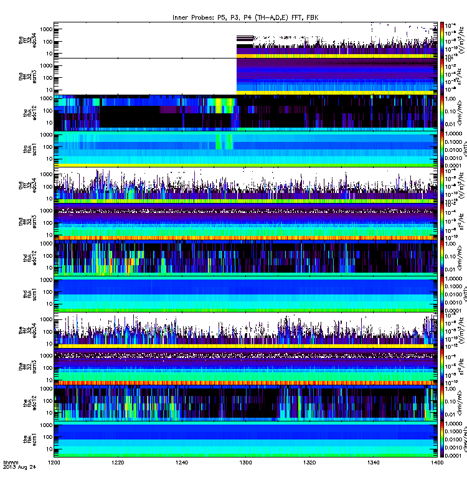The image size is (467, 498).
Task: Click the '2013 Aug 24' date label
Action: 20,467
